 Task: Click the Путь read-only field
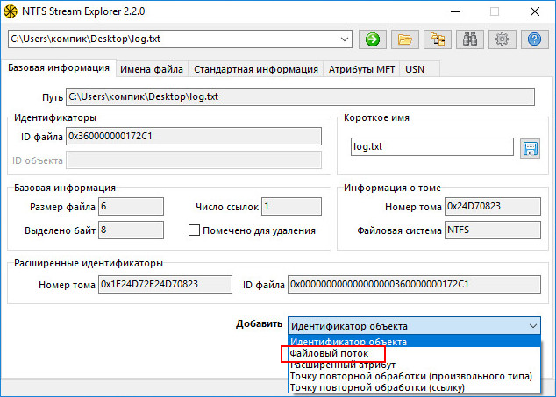(x=300, y=96)
